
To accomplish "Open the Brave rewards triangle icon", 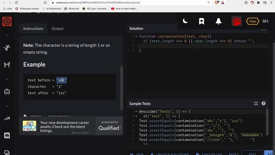I will pos(223,3).
